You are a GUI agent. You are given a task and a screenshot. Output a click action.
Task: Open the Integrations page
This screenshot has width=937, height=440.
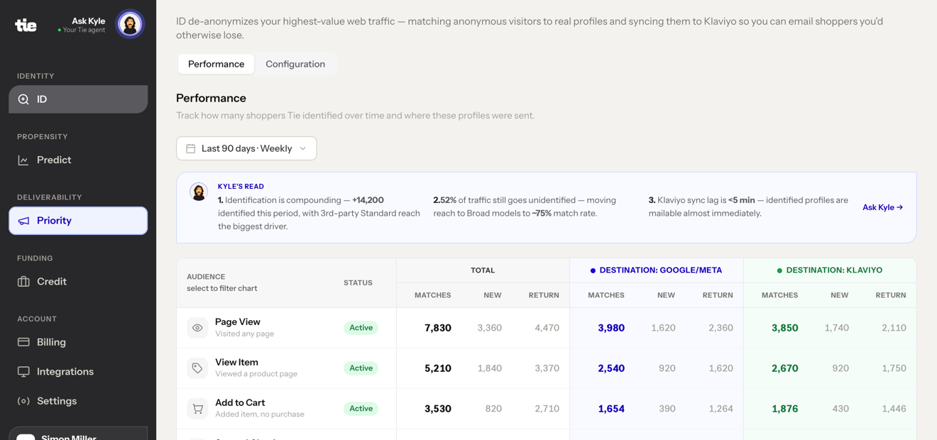click(x=78, y=372)
